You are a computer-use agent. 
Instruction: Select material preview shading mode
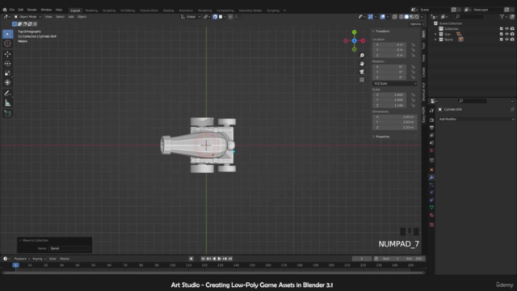pos(412,17)
